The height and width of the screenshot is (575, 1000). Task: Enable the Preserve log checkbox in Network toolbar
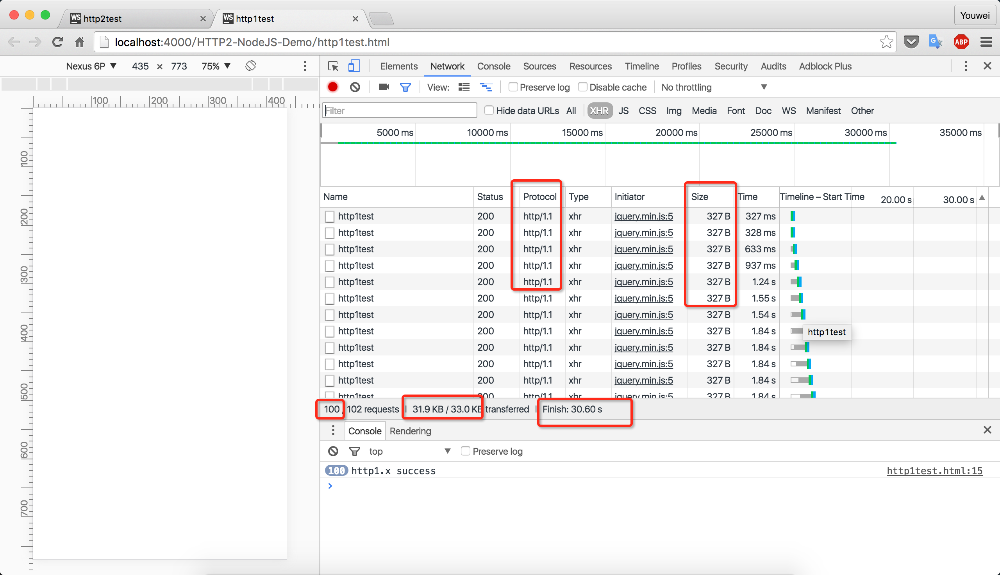pos(513,87)
